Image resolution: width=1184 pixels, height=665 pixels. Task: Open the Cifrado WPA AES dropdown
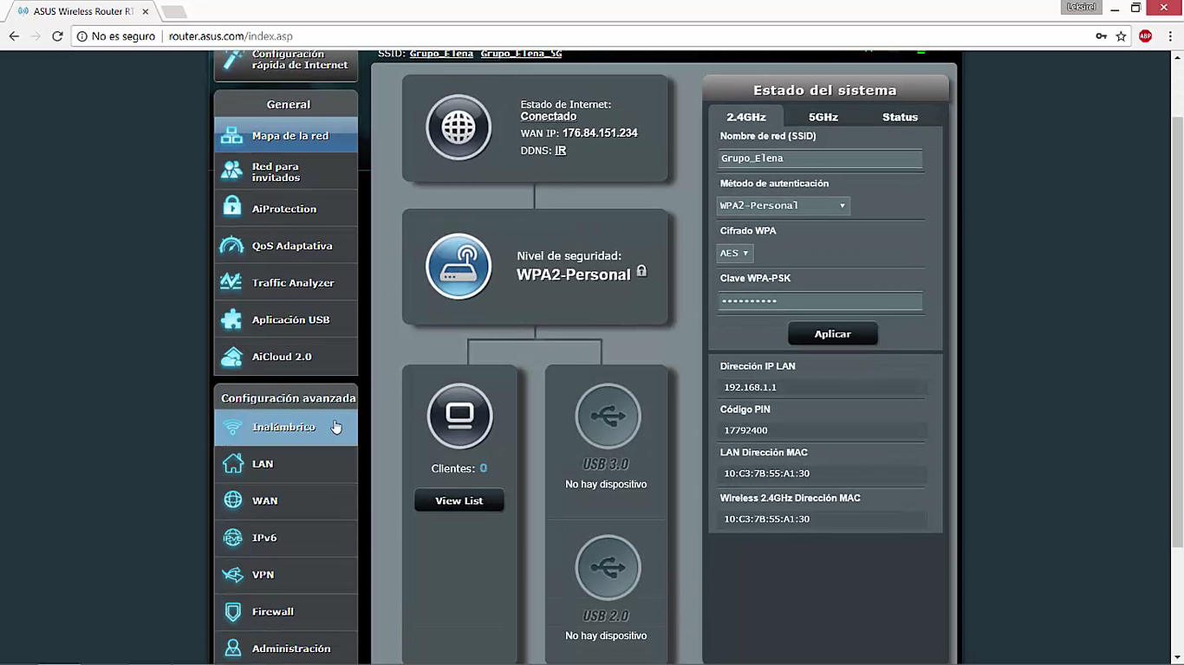[x=735, y=254]
